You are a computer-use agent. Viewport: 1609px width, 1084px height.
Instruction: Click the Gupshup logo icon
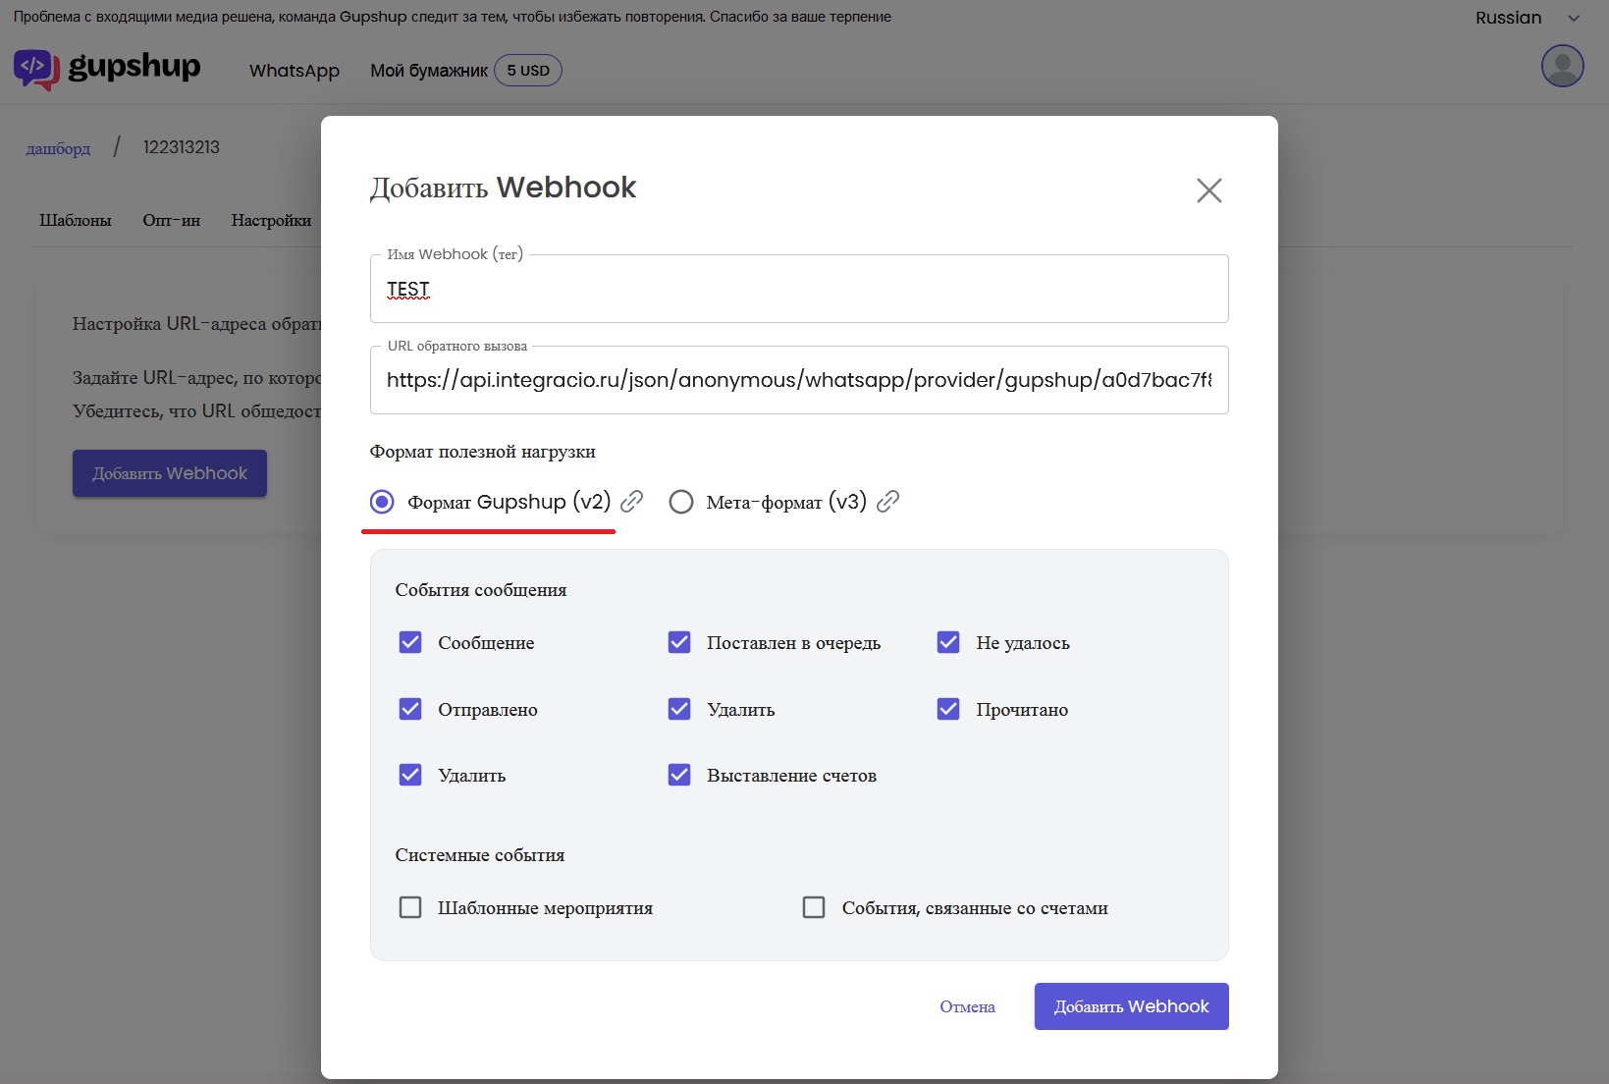click(36, 70)
